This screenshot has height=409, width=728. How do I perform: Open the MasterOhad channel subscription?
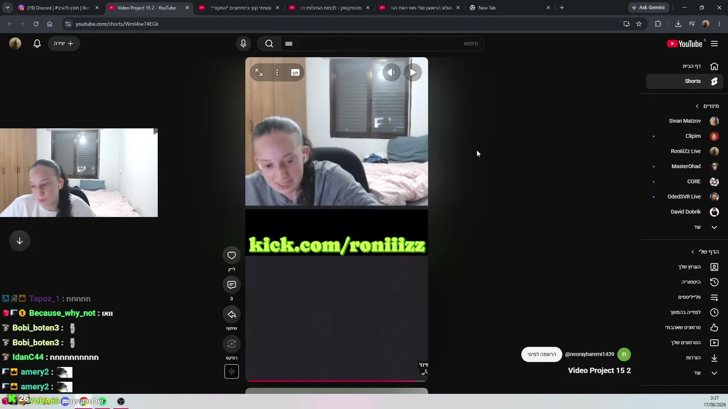pos(684,166)
